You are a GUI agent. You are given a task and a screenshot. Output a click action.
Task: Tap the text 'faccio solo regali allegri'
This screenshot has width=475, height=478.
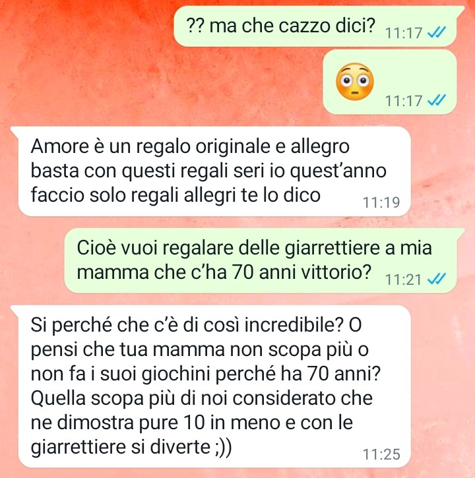133,195
